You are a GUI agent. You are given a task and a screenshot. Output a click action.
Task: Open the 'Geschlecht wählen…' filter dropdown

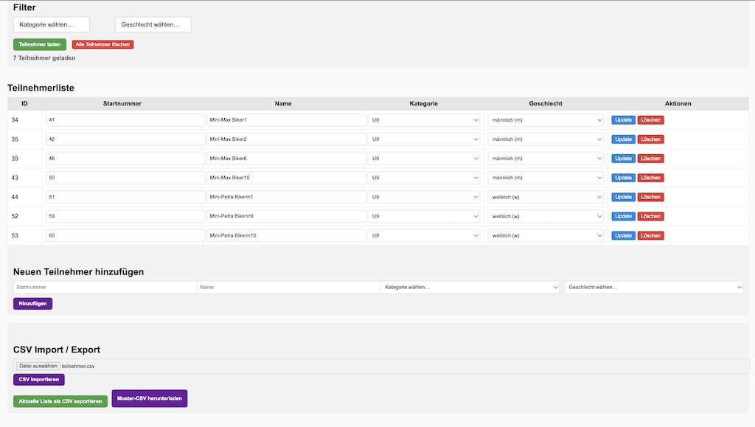(153, 25)
